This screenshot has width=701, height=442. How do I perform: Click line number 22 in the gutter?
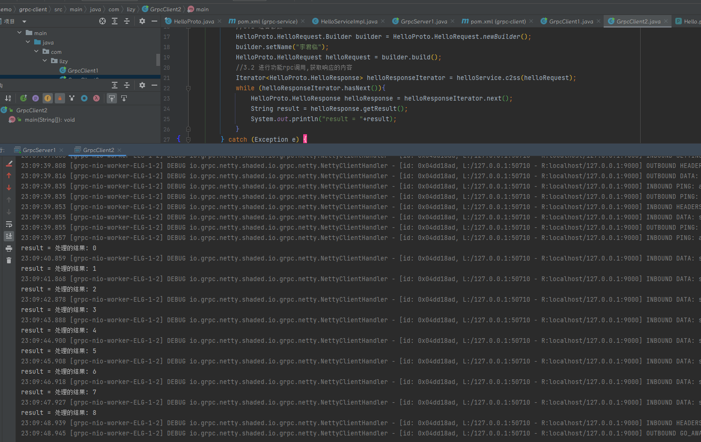coord(167,88)
